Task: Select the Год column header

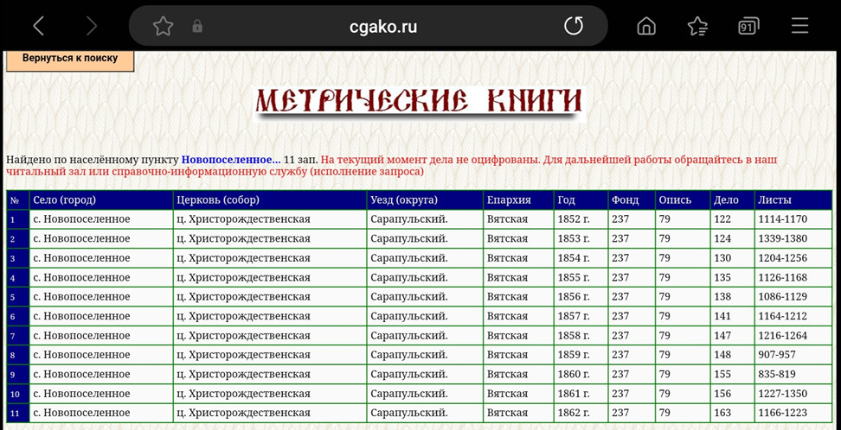Action: point(567,199)
